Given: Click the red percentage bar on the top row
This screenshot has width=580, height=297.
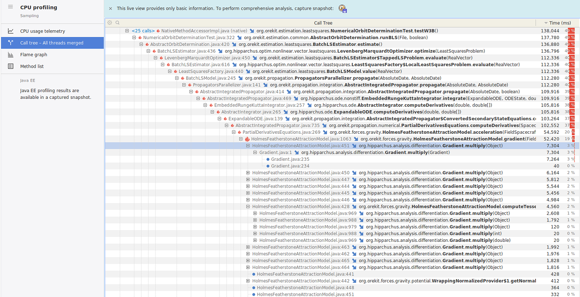Looking at the screenshot, I should [x=571, y=30].
